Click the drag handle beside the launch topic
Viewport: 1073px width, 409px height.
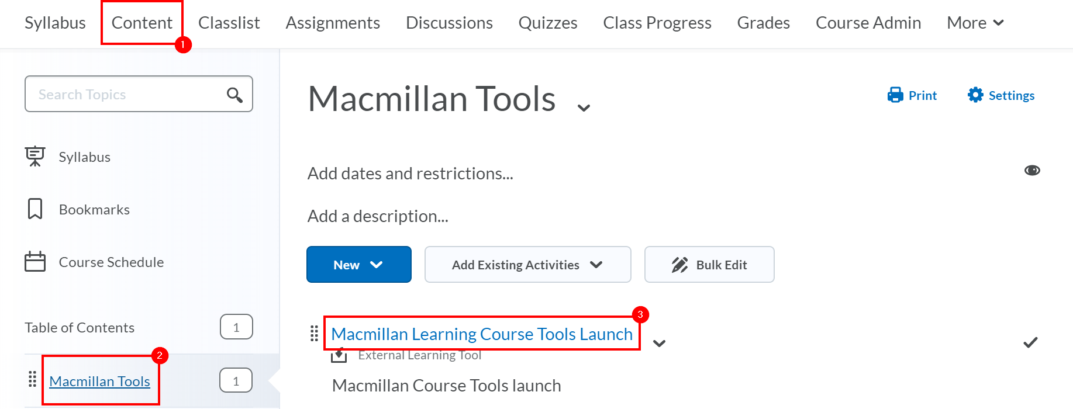click(x=314, y=334)
